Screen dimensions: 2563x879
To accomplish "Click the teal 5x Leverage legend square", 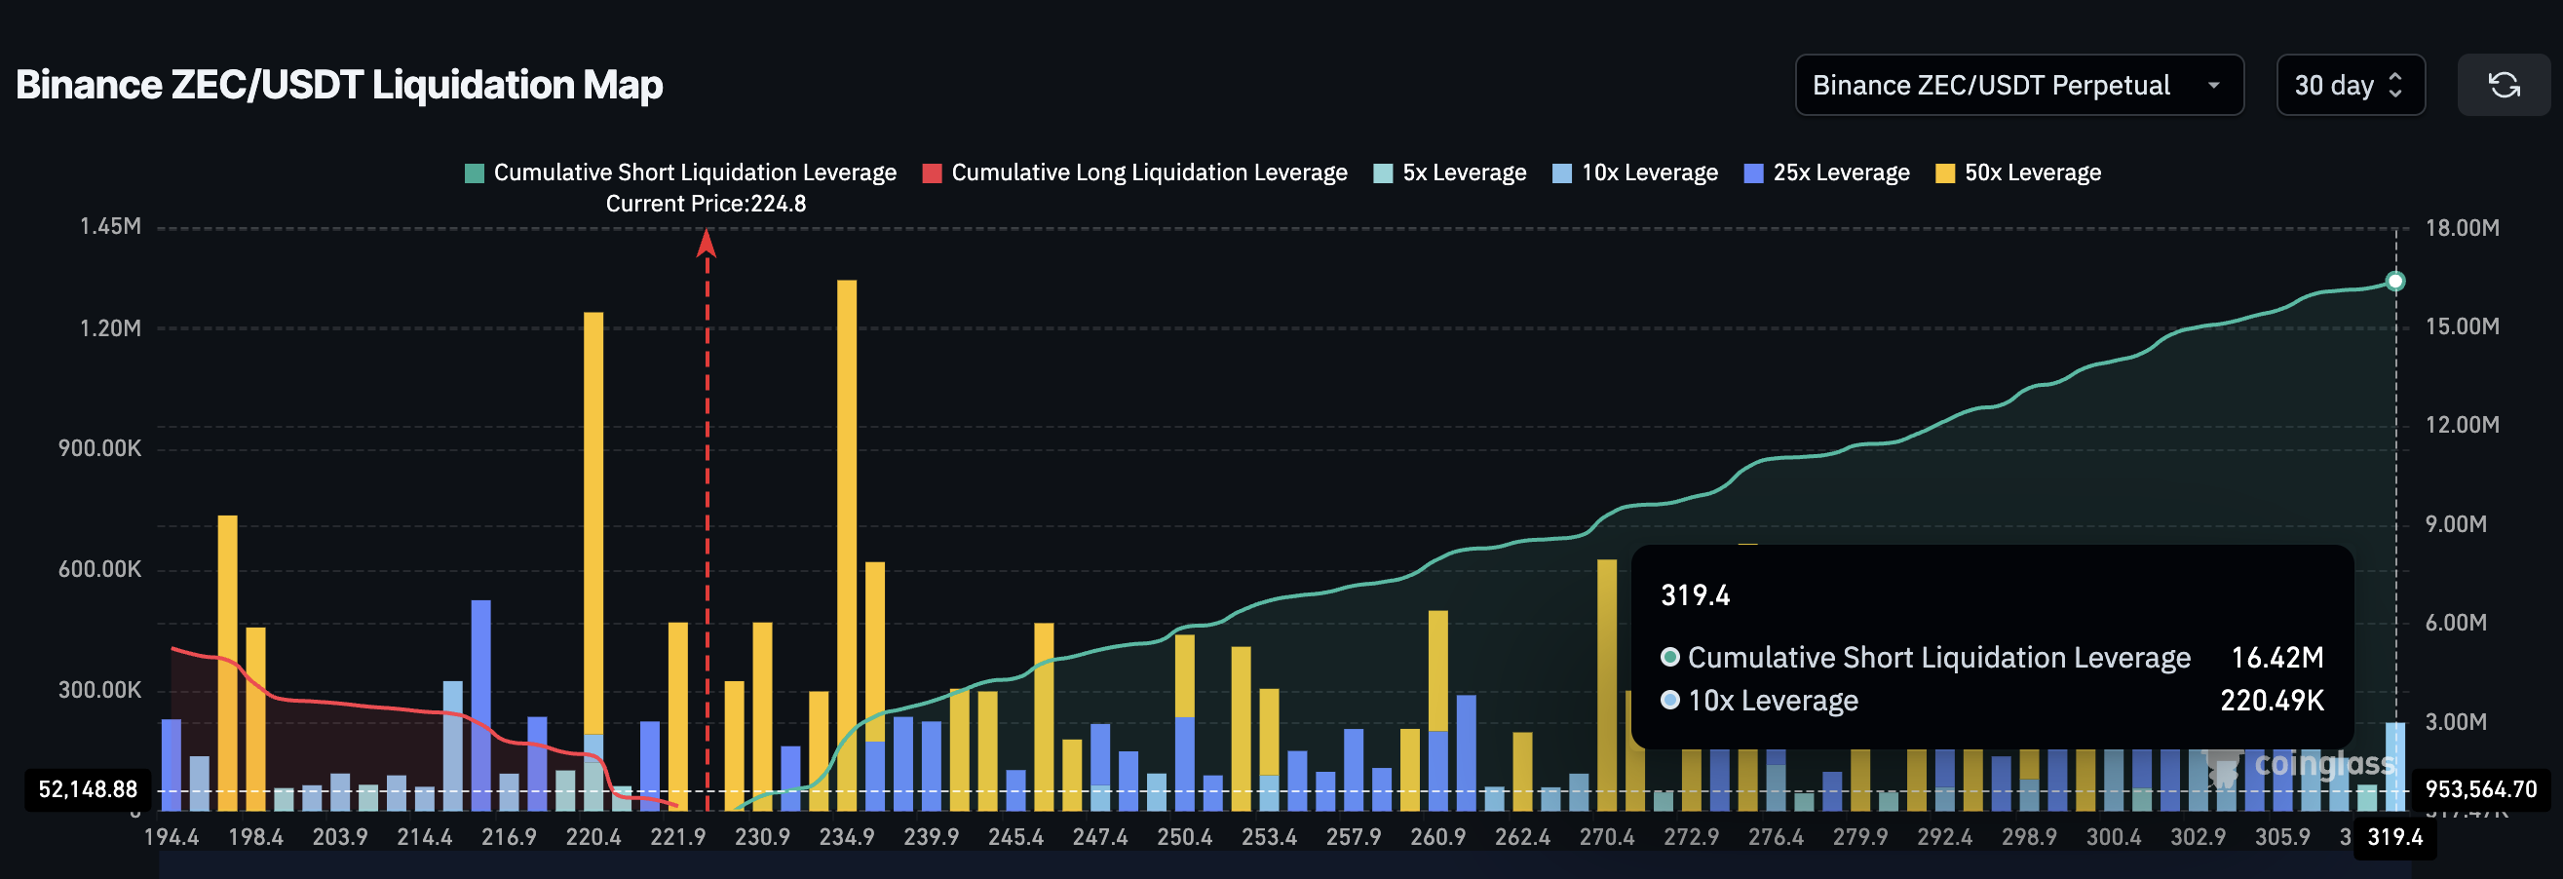I will pyautogui.click(x=1382, y=172).
